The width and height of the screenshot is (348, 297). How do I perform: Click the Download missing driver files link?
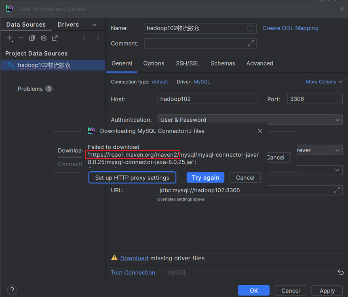134,258
